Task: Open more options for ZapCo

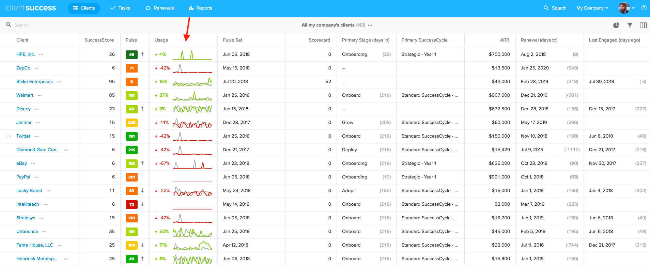Action: pos(37,68)
